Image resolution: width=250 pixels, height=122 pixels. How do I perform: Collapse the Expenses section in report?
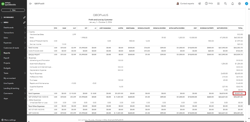[x=28, y=58]
